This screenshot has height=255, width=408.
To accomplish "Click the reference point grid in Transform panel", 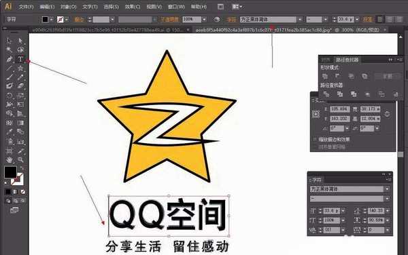I will pyautogui.click(x=316, y=114).
